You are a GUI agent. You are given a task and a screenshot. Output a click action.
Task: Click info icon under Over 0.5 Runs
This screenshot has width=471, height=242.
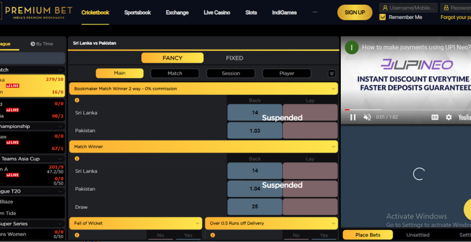click(213, 235)
